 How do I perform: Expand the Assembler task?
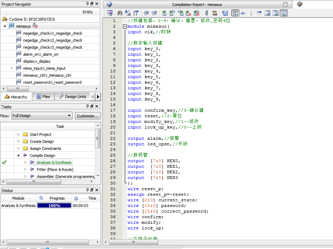25,176
